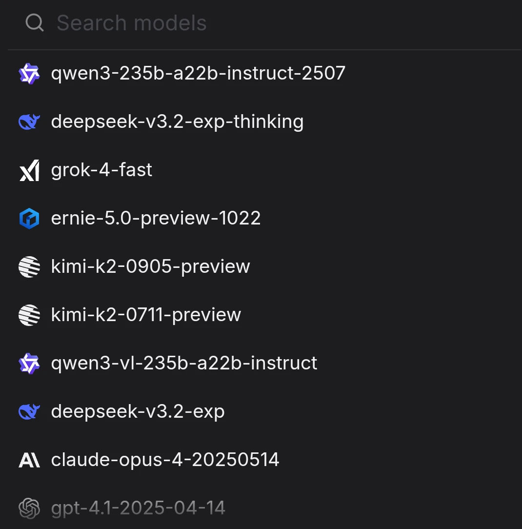The width and height of the screenshot is (522, 529).
Task: Click the DeepSeek whale icon beside deepseek-v3.2-exp-thinking
Action: (x=29, y=122)
